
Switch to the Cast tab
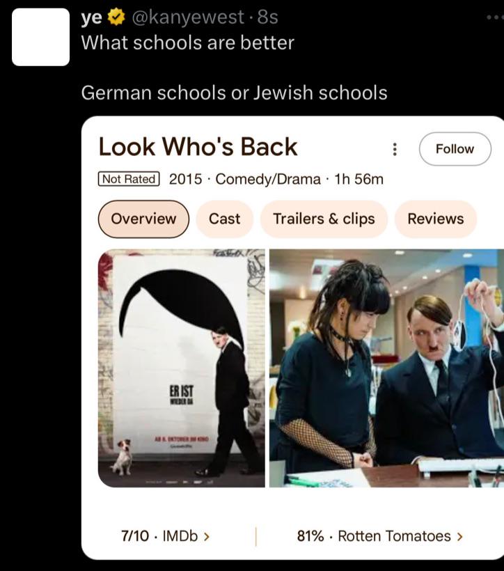point(224,219)
